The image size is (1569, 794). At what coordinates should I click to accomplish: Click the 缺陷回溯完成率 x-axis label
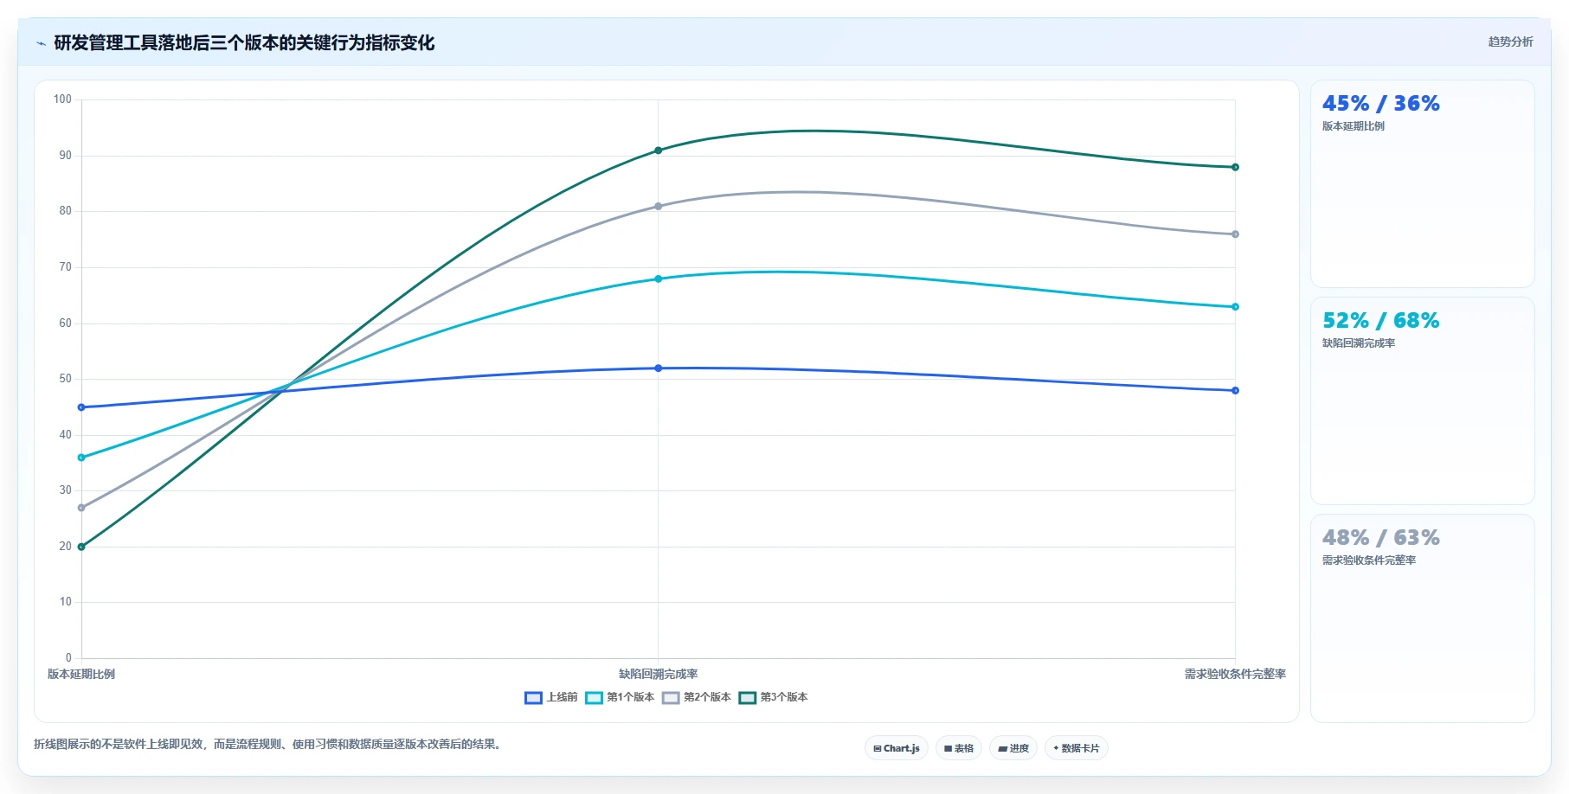point(659,674)
